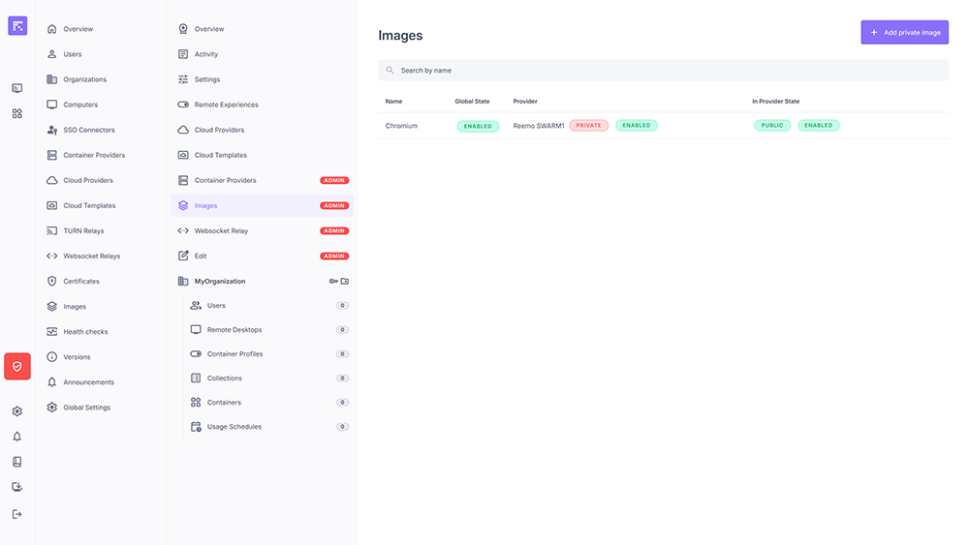
Task: Open notifications bell icon in left rail
Action: click(17, 437)
